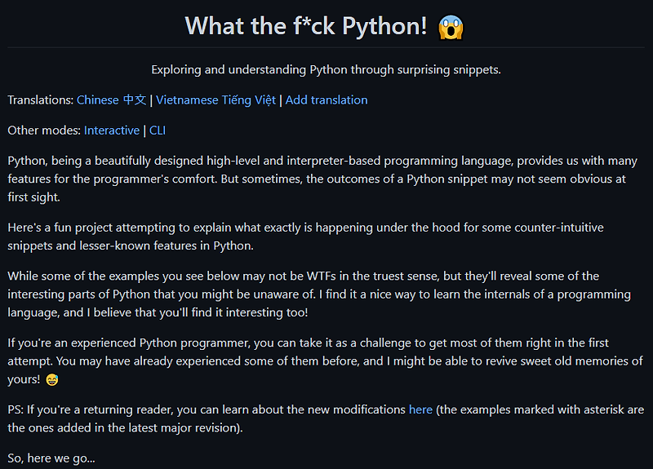This screenshot has width=653, height=469.
Task: Click the 'What the f*ck Python!' heading
Action: [x=306, y=26]
